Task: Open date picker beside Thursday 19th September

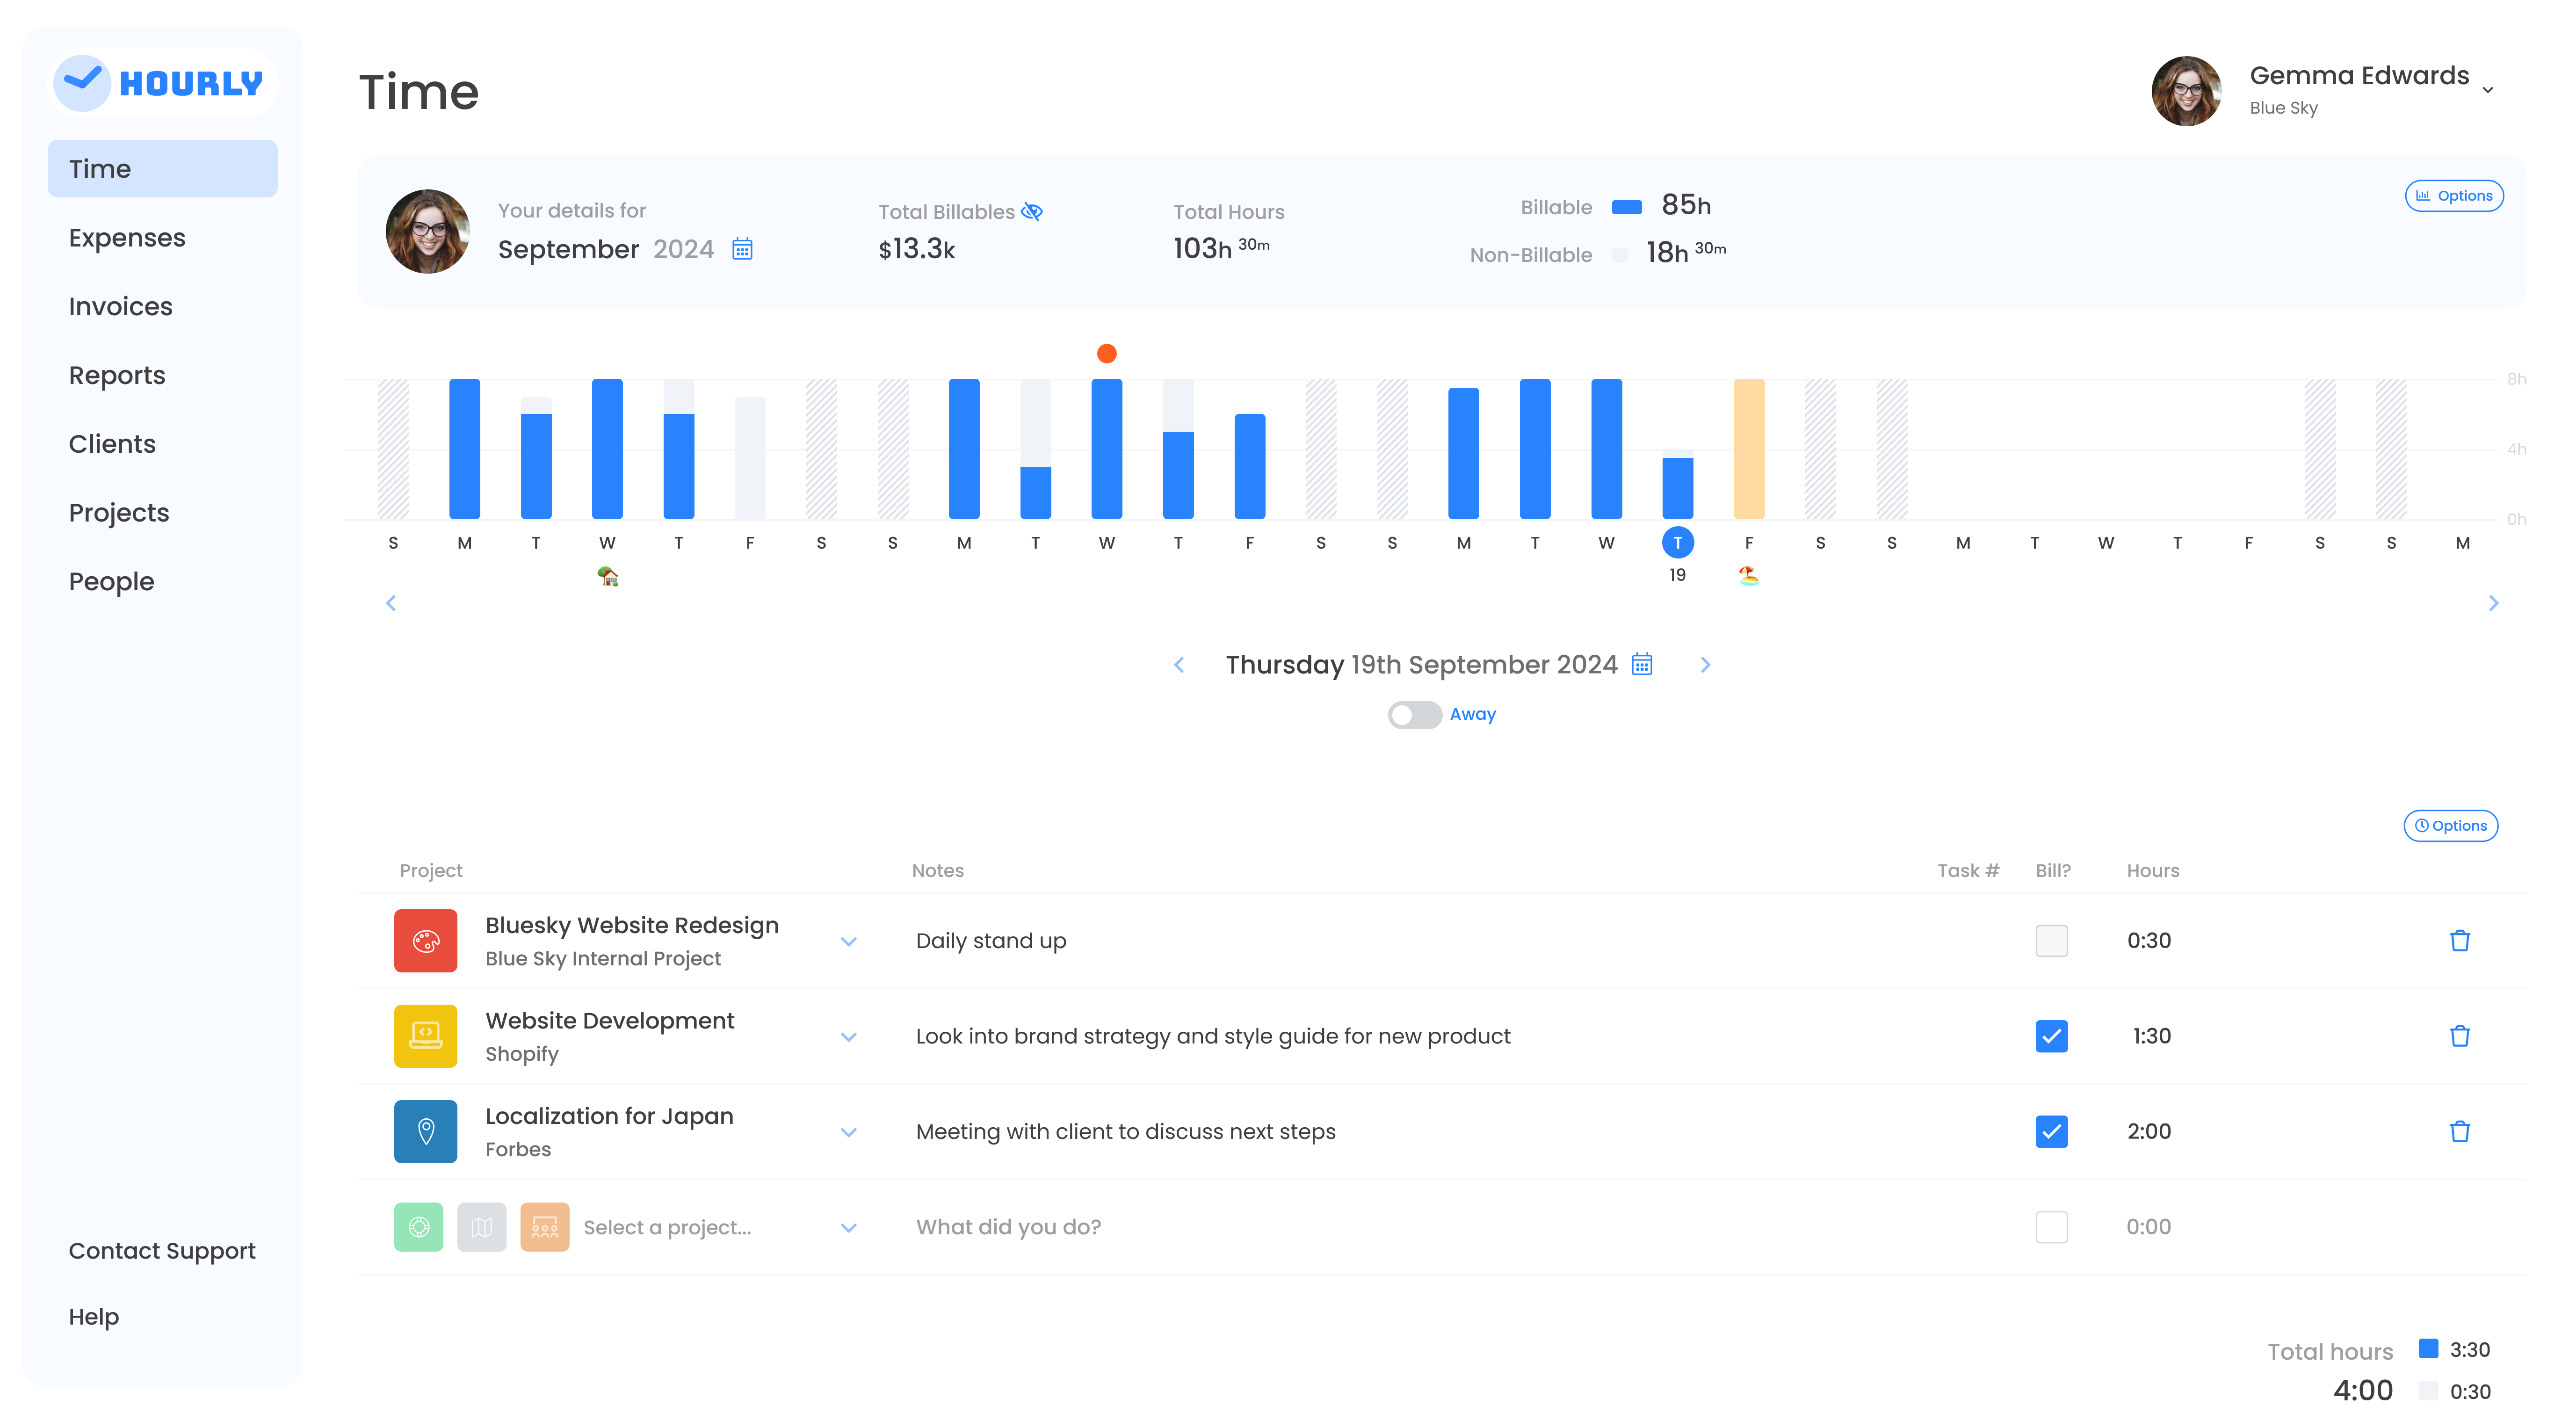Action: pyautogui.click(x=1642, y=664)
